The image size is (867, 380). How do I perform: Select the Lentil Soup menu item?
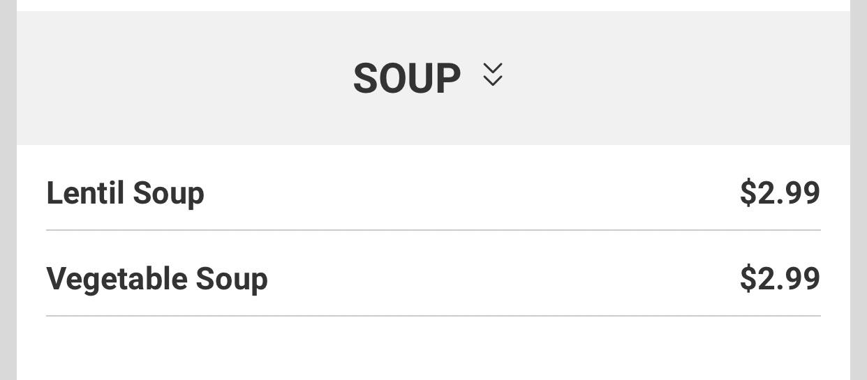433,192
